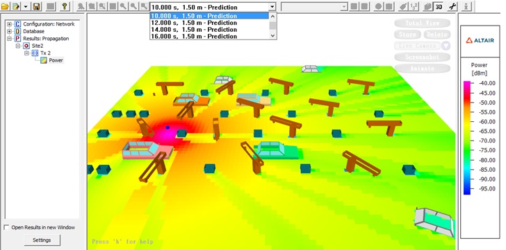506x250 pixels.
Task: Expand the Configuration: Network tree node
Action: point(9,24)
